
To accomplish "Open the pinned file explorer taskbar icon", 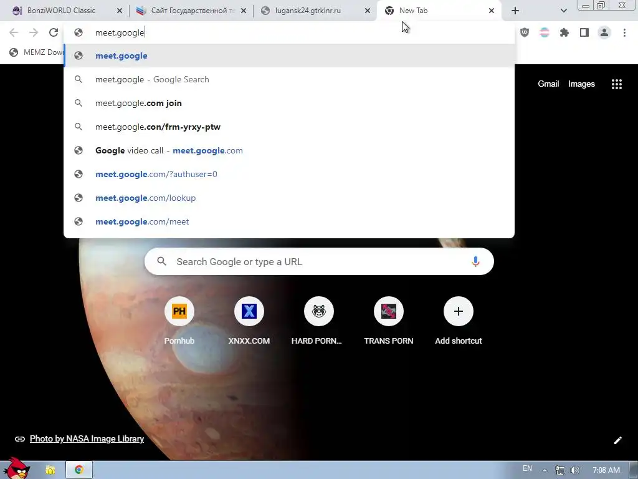I will pos(50,470).
